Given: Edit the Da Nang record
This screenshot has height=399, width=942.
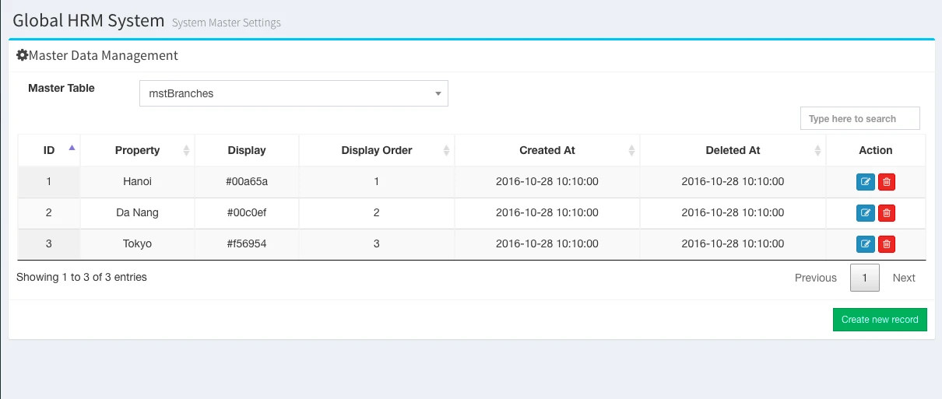Looking at the screenshot, I should (865, 213).
